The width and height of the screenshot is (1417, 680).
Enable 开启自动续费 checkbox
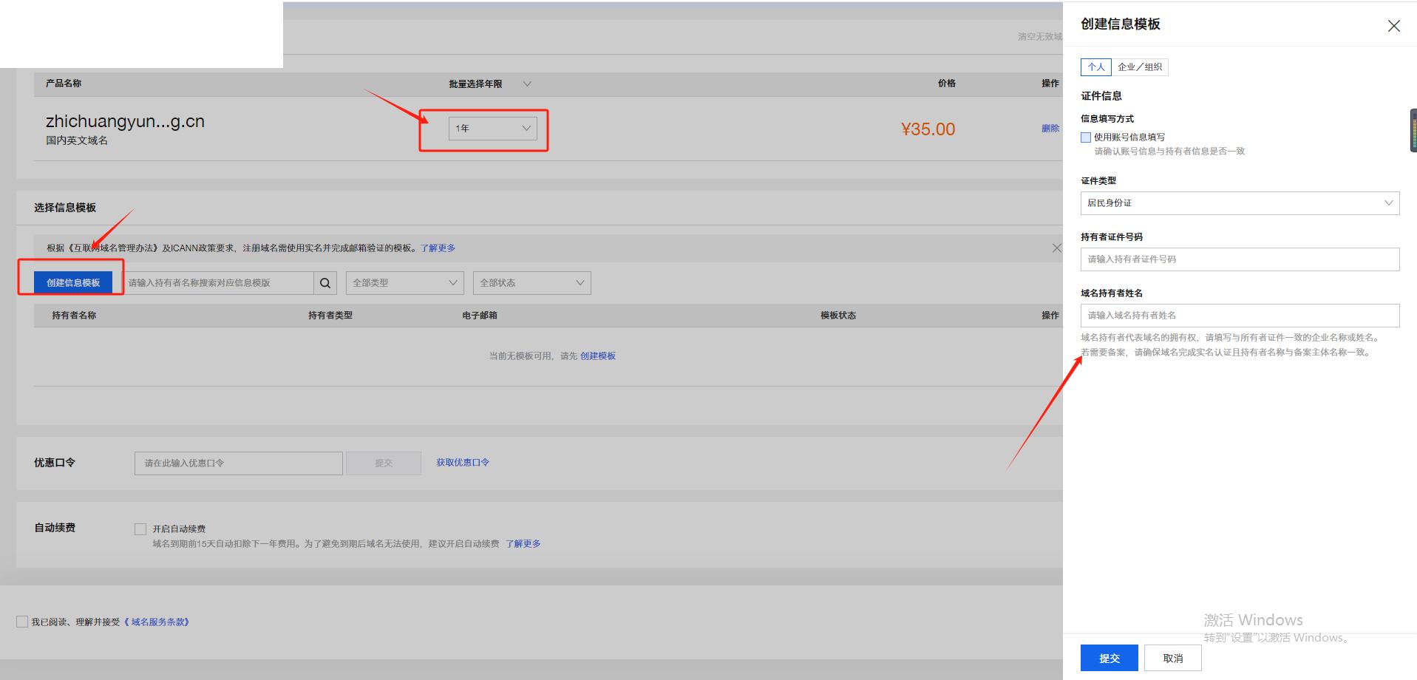click(x=140, y=529)
